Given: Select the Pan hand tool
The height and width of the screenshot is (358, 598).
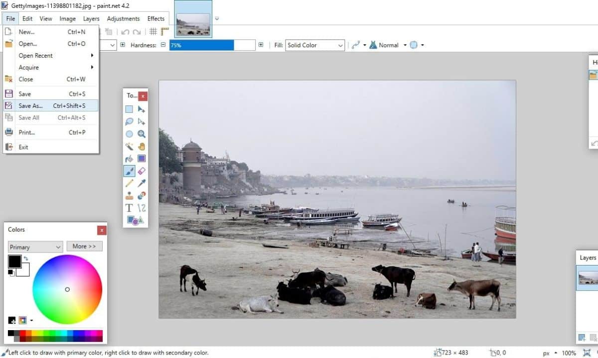Looking at the screenshot, I should tap(142, 147).
